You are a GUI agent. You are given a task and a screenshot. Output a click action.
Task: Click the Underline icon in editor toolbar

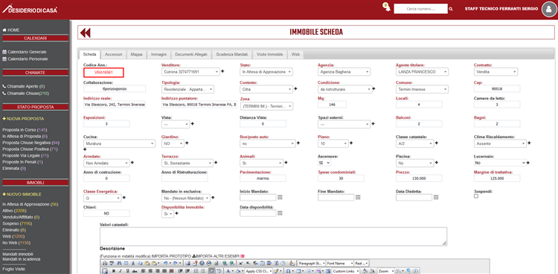click(x=128, y=271)
